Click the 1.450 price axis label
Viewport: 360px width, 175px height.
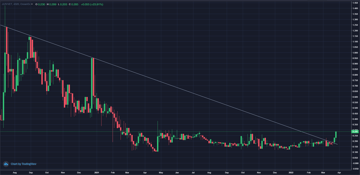(x=355, y=3)
